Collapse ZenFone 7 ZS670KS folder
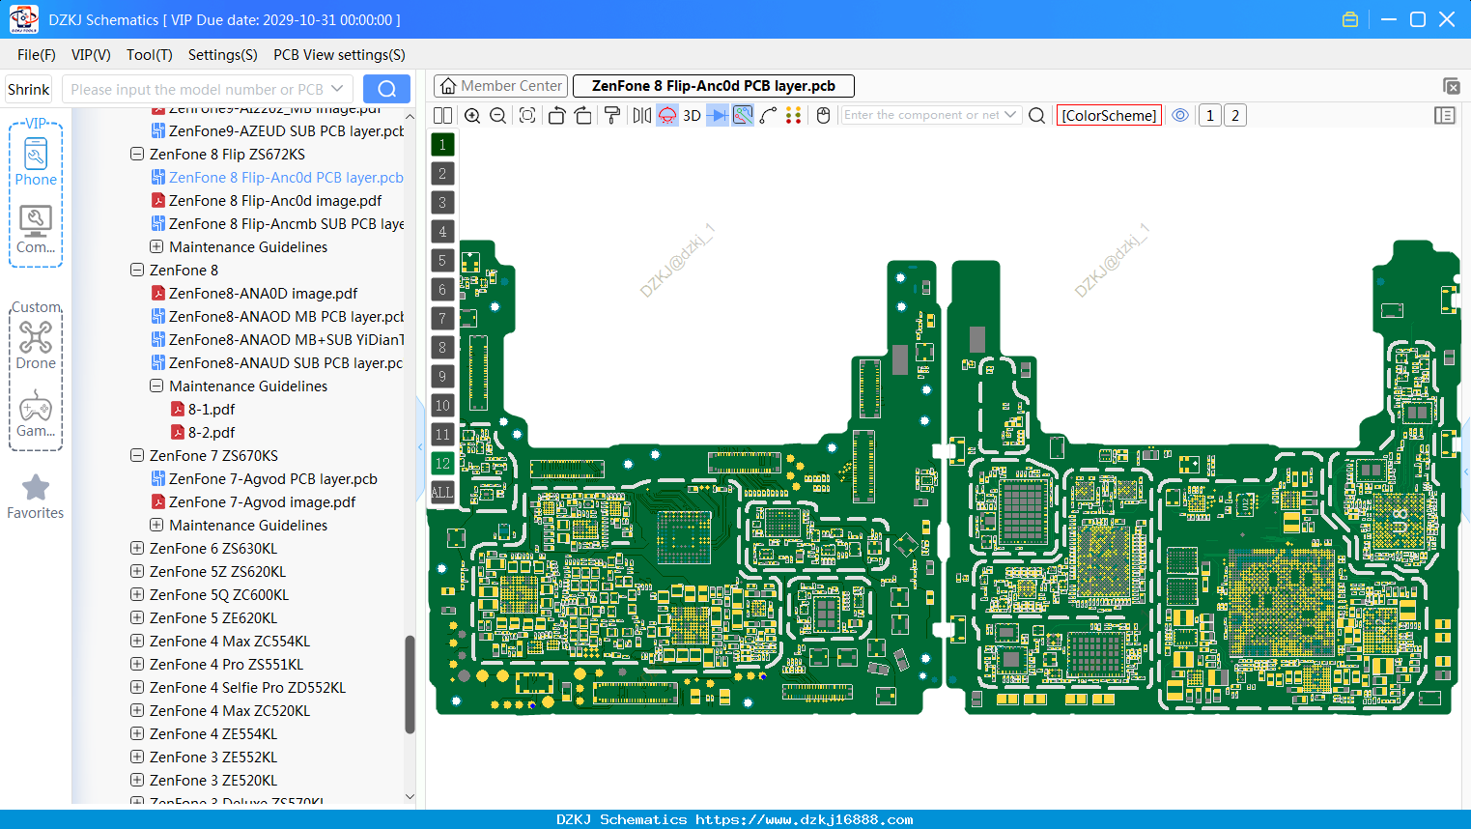 pos(137,455)
